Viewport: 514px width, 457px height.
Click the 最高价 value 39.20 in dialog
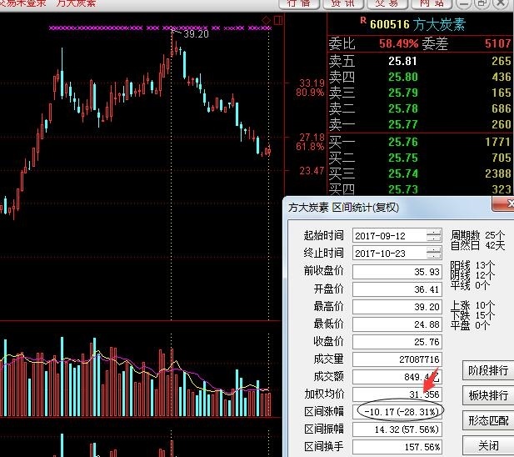click(397, 307)
